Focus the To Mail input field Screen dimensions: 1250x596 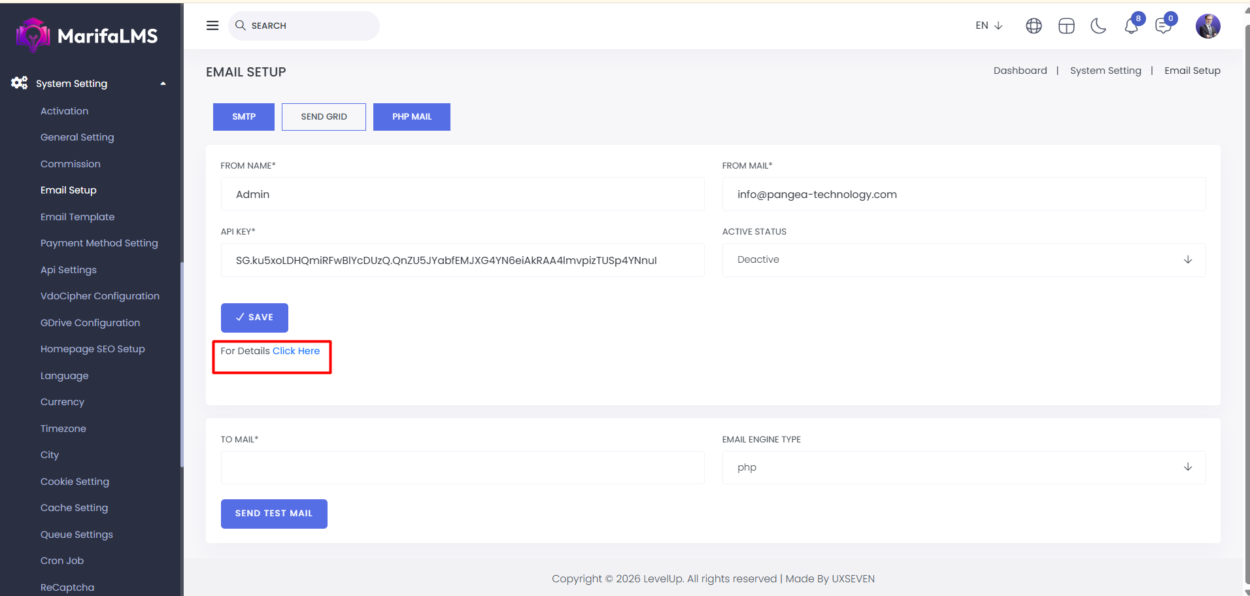(x=462, y=467)
